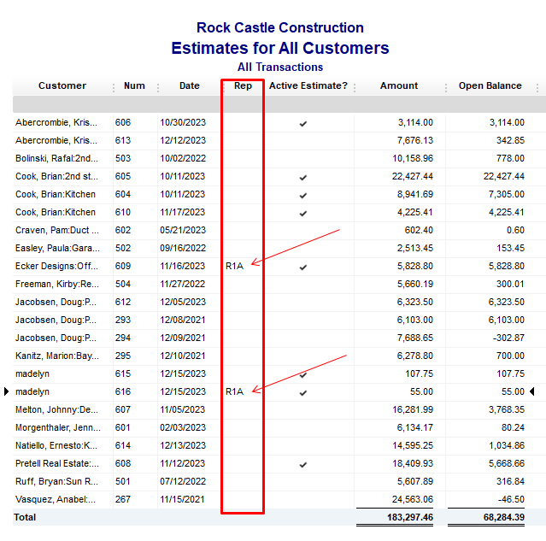Click the amount 10,158.96
This screenshot has width=546, height=541.
click(413, 158)
